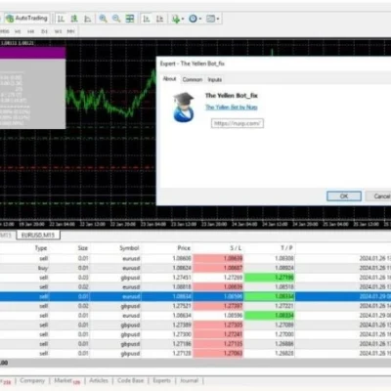
Task: Open the About tab in Expert dialog
Action: click(x=169, y=79)
